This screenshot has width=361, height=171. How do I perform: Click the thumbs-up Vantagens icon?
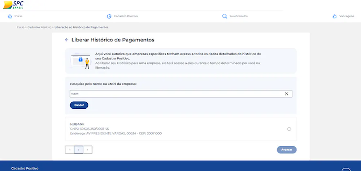[335, 16]
